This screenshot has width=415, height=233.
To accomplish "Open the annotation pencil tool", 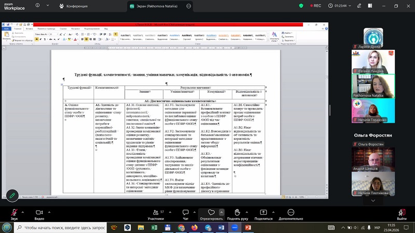I will pos(12,195).
